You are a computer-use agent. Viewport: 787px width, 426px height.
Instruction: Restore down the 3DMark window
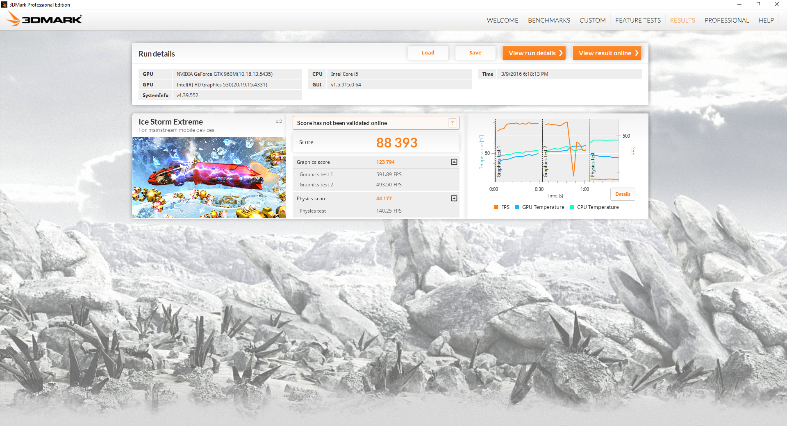click(x=758, y=5)
